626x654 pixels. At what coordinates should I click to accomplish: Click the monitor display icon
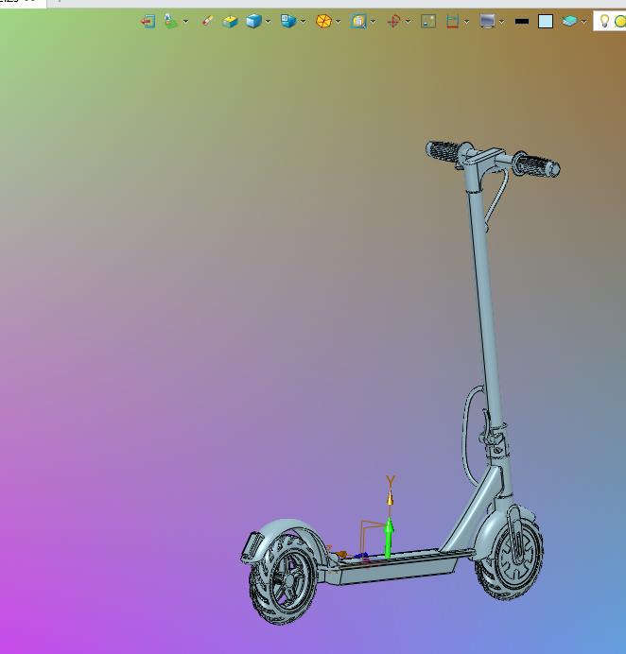click(x=487, y=21)
